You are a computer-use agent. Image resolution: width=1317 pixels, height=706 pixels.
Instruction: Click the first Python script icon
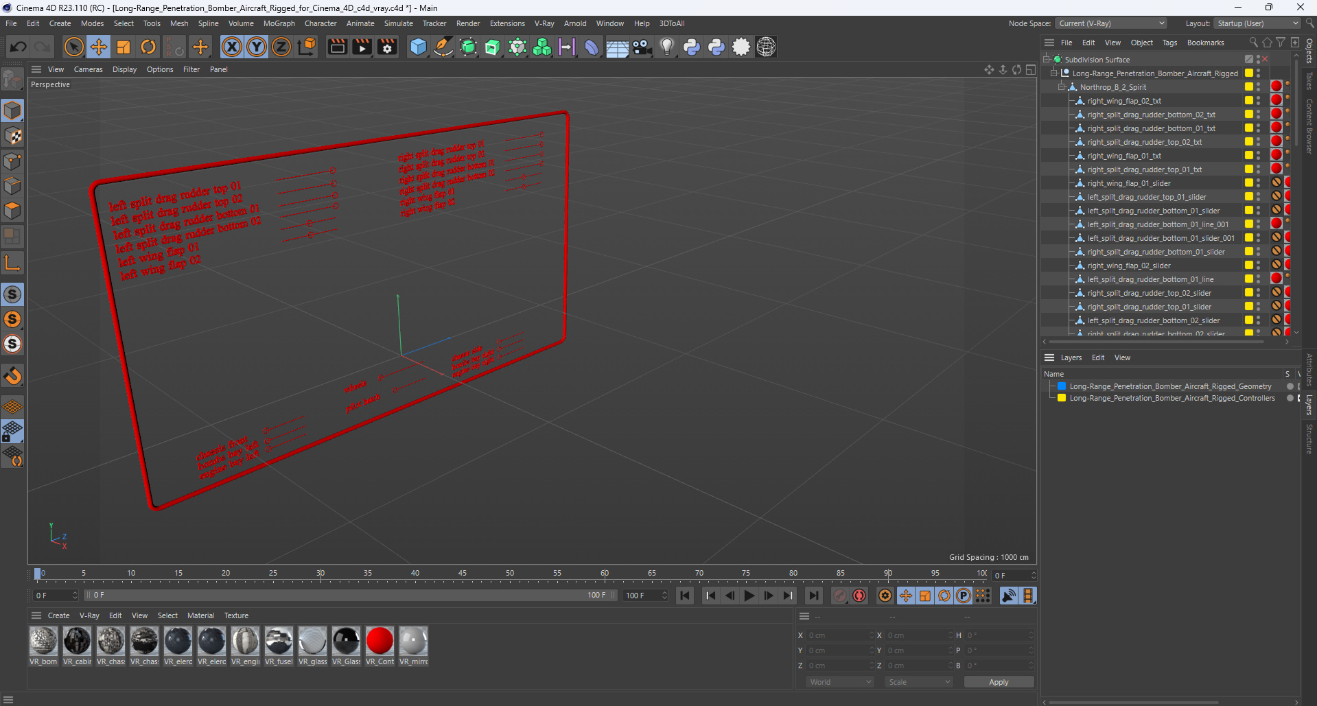[692, 47]
